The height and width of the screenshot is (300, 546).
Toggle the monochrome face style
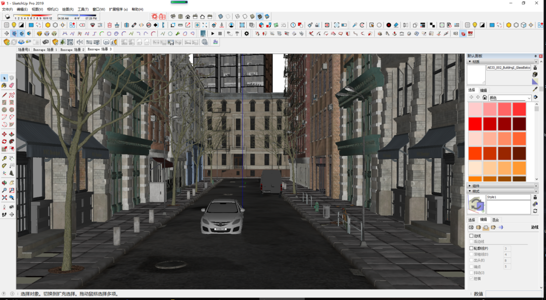point(267,16)
